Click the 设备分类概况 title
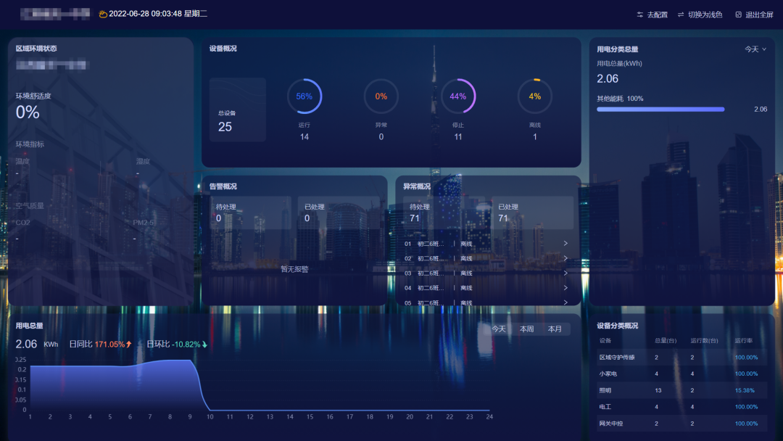783x441 pixels. [617, 326]
